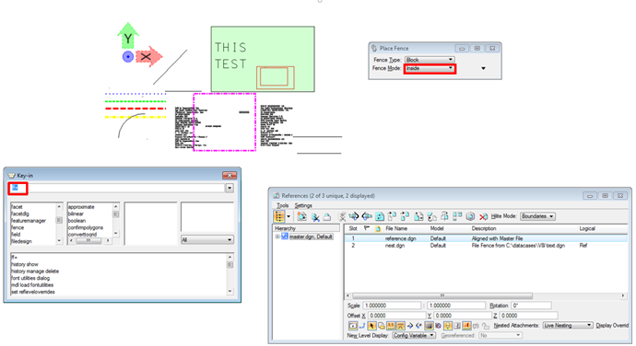Toggle the Display reference icon

click(x=353, y=326)
